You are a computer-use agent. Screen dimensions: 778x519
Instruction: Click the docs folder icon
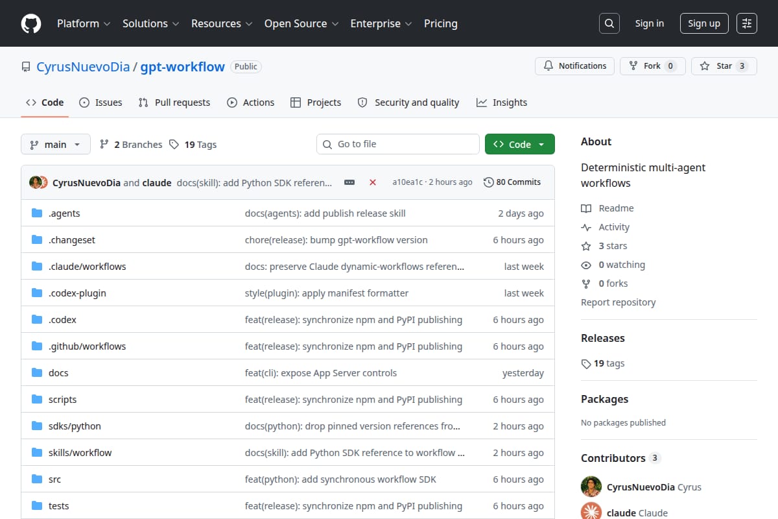click(x=37, y=373)
